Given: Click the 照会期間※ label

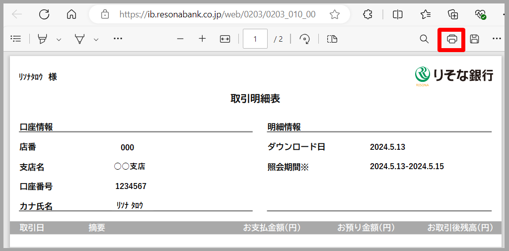Looking at the screenshot, I should click(x=288, y=167).
